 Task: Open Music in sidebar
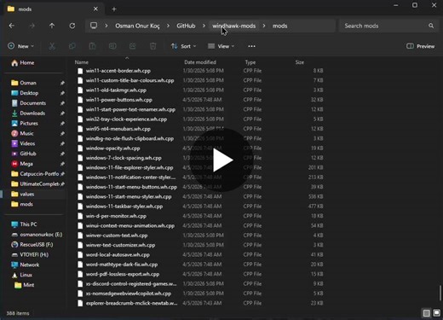(22, 133)
